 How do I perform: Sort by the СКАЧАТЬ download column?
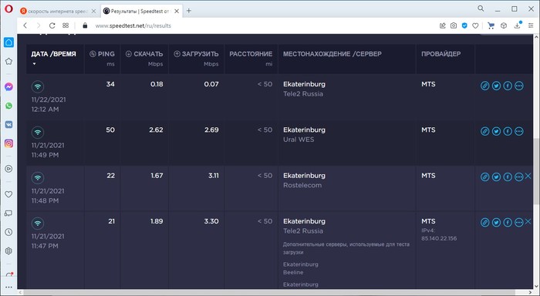[144, 54]
